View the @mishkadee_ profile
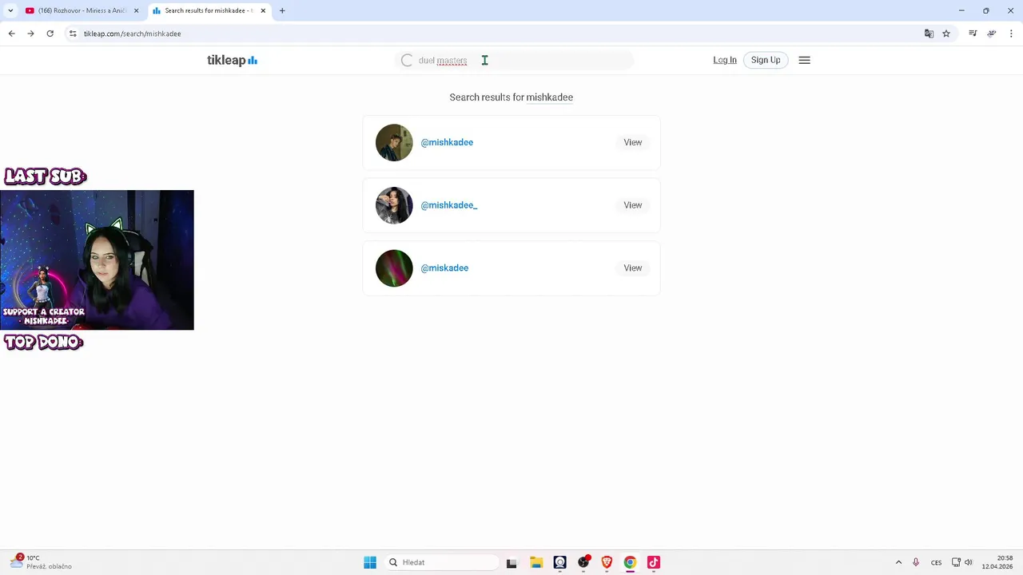 tap(633, 205)
